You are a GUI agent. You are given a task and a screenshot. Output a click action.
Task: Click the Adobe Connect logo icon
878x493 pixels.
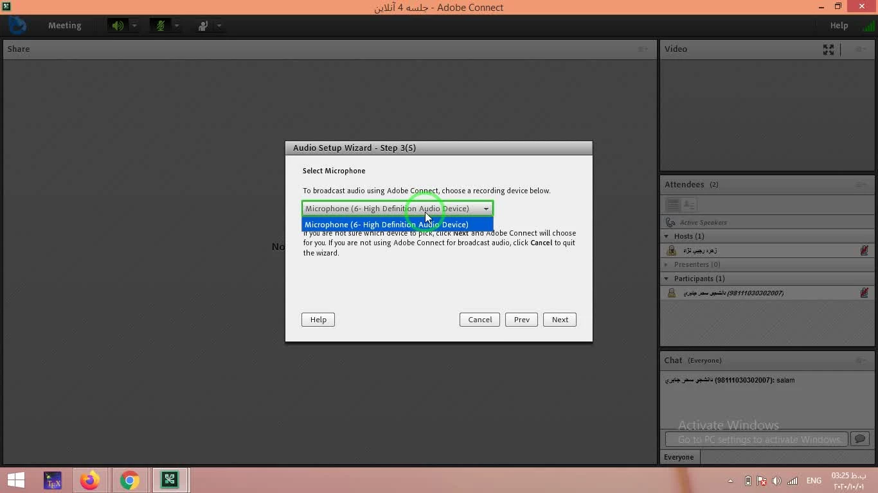17,26
